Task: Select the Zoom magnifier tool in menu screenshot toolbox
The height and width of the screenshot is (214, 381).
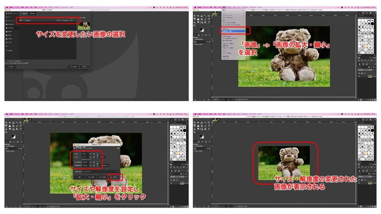Action: (x=195, y=26)
